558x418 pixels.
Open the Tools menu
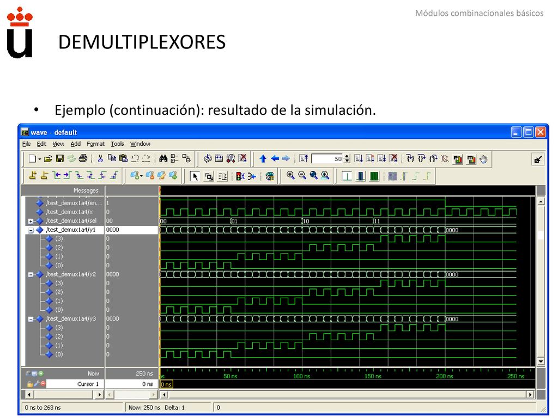[x=118, y=144]
